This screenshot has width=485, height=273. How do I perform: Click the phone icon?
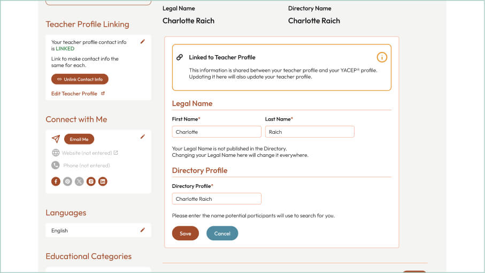56,165
